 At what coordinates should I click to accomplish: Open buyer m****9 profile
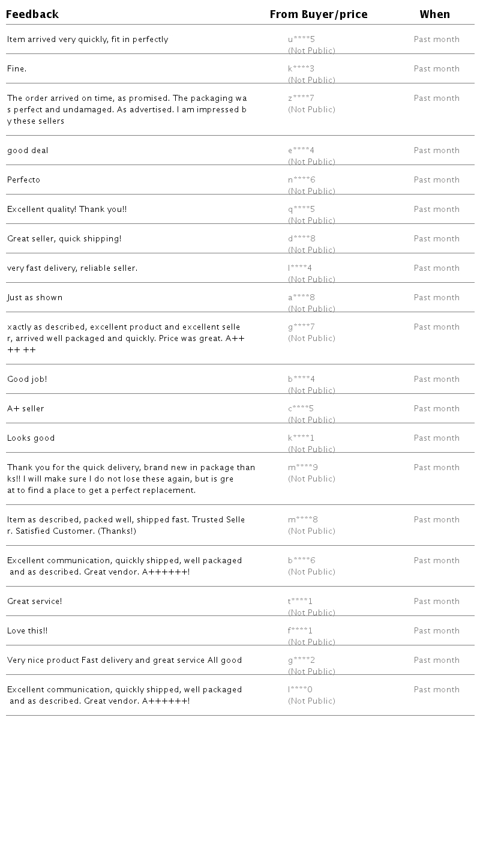point(303,468)
